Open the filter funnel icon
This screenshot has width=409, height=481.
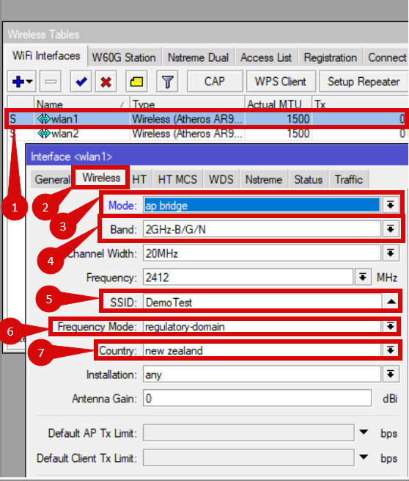click(x=167, y=82)
